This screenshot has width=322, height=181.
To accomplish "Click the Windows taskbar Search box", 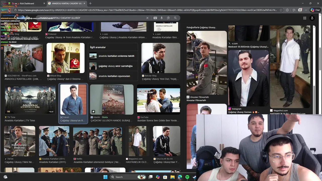I will 128,177.
